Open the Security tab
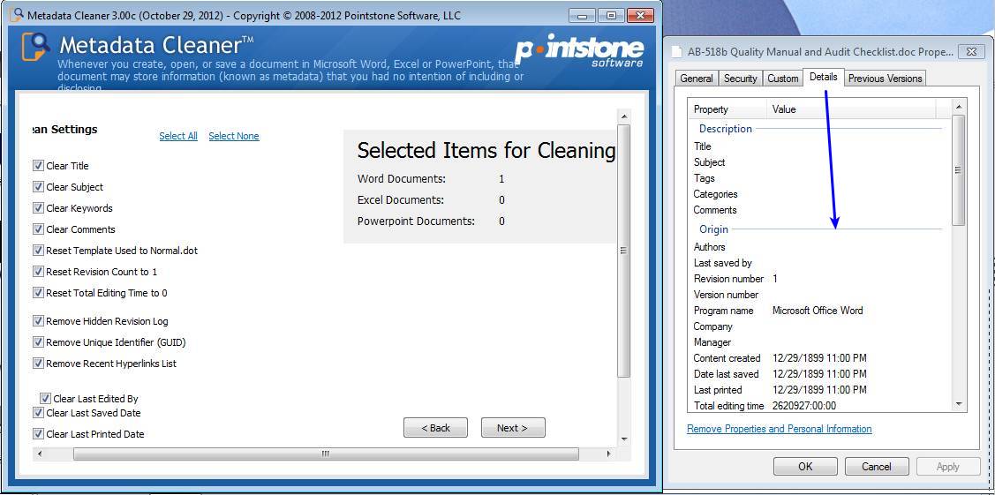Viewport: 995px width, 495px height. tap(741, 79)
